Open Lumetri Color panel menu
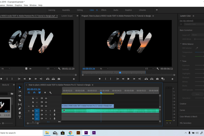 tap(193, 16)
